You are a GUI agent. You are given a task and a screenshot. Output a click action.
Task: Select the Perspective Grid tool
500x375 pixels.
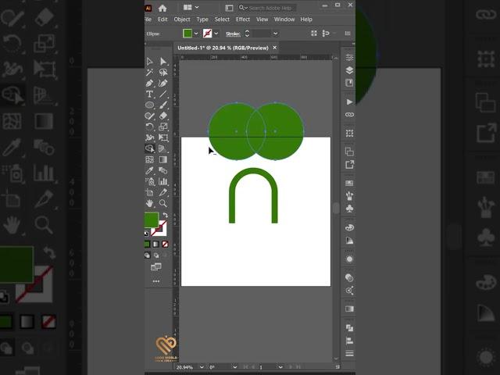[163, 148]
